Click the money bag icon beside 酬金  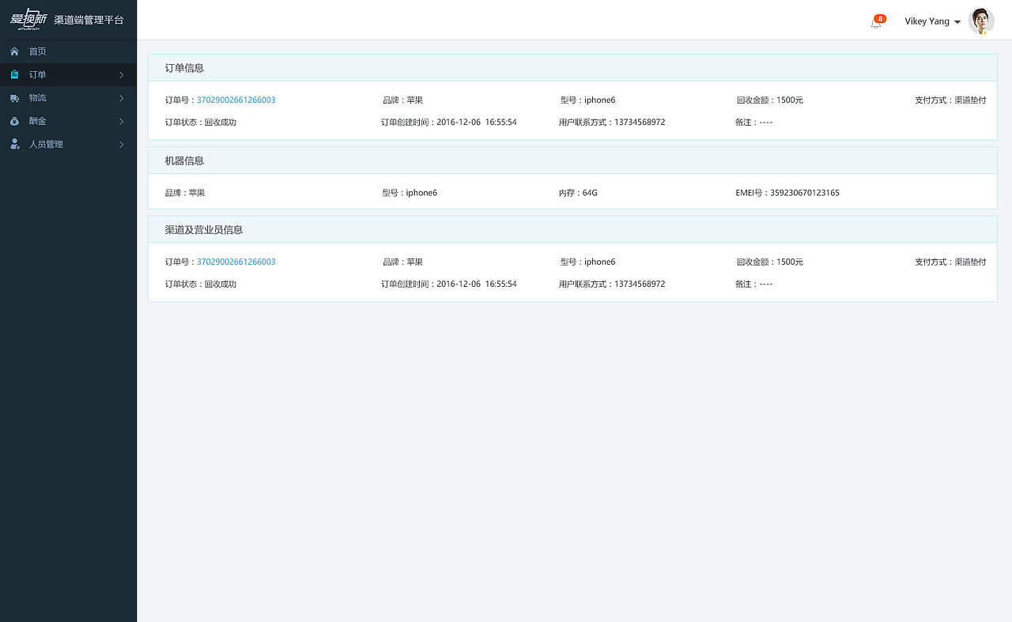click(14, 121)
